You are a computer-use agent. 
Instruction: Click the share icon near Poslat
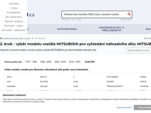click(145, 38)
